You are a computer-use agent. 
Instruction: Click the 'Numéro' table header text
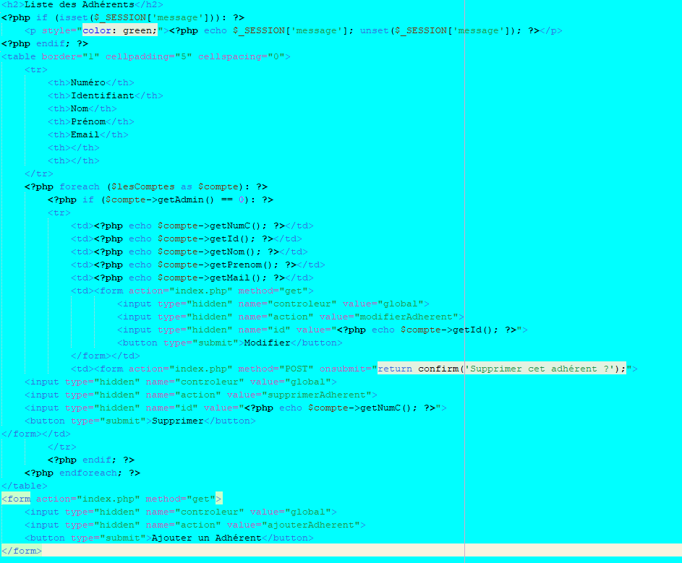(88, 82)
